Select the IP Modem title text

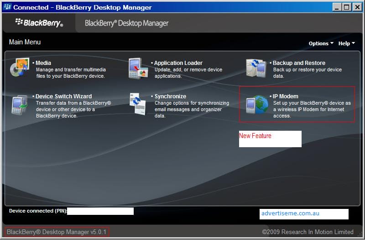285,96
